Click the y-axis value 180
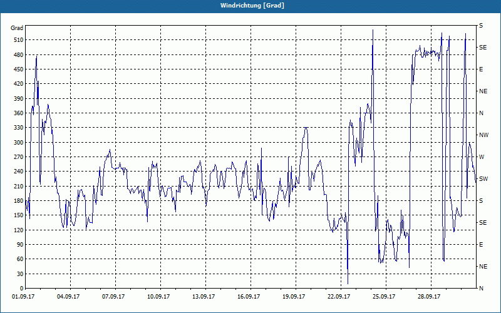 (19, 201)
